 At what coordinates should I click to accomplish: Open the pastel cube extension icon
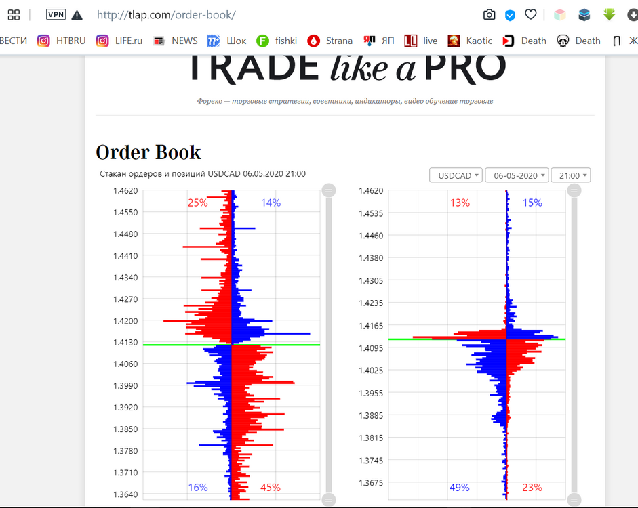(560, 15)
